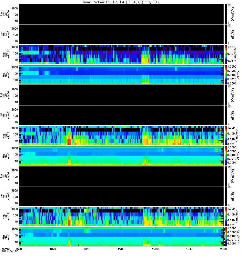This screenshot has height=258, width=242.
Task: Click the empty the fff 32 edc34 panel
Action: tap(121, 176)
